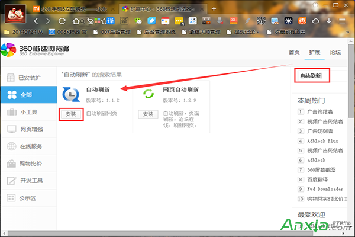Select 公示区 category in sidebar

click(28, 198)
